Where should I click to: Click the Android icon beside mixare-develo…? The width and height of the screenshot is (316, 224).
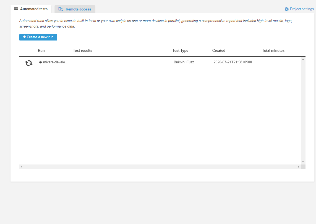click(41, 62)
